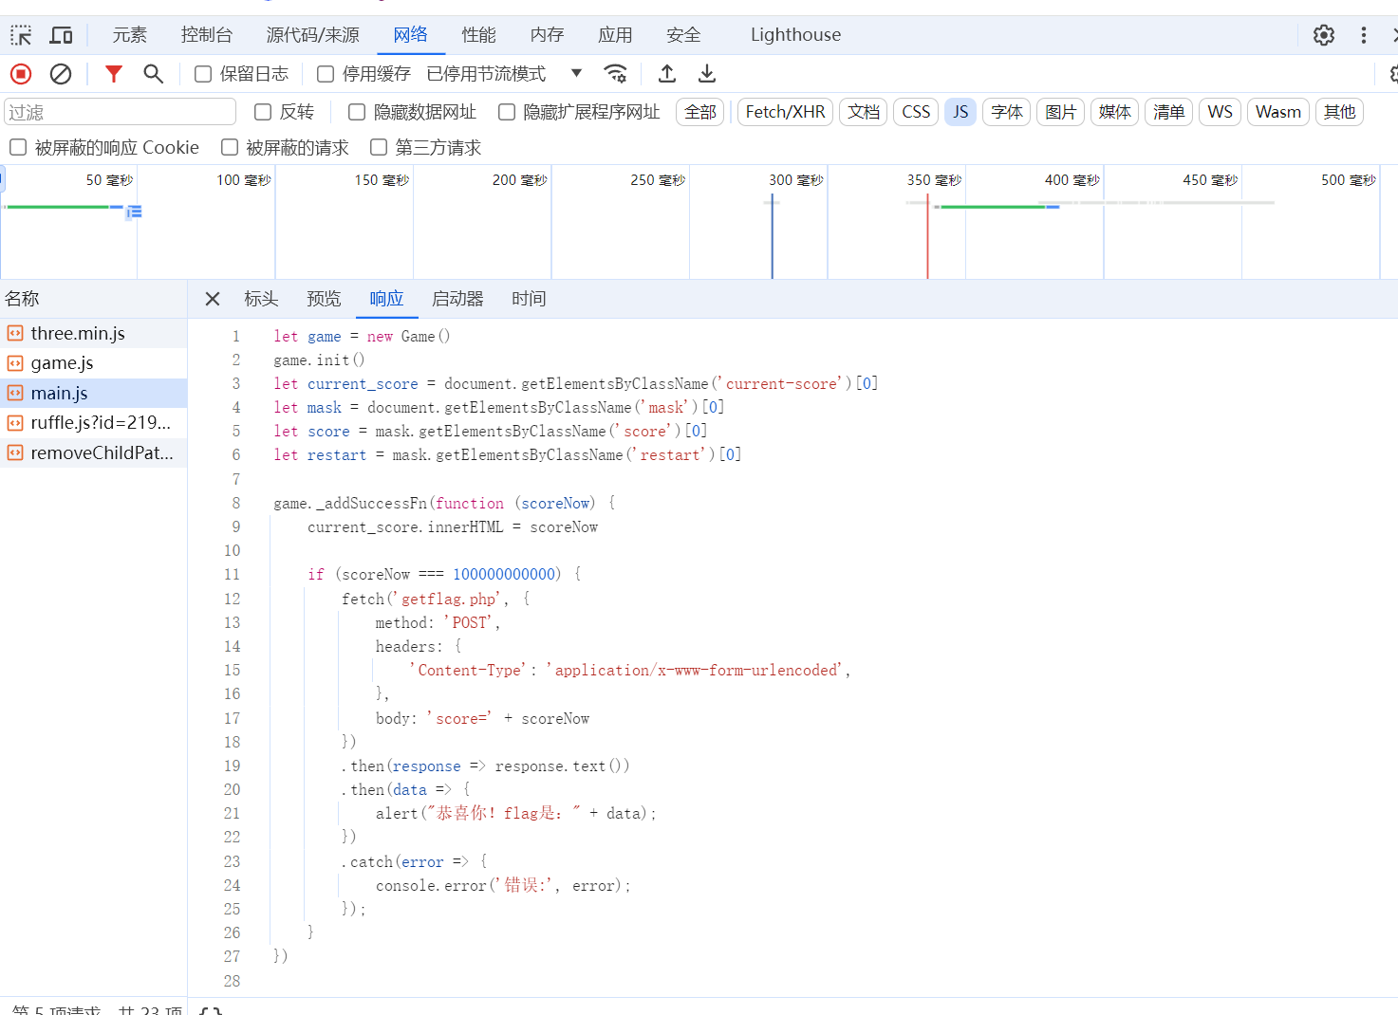Image resolution: width=1398 pixels, height=1015 pixels.
Task: Click import HAR upload icon
Action: pos(667,74)
